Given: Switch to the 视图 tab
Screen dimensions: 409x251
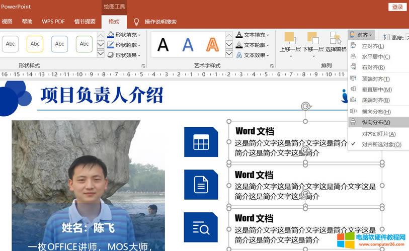Looking at the screenshot, I should pos(7,22).
